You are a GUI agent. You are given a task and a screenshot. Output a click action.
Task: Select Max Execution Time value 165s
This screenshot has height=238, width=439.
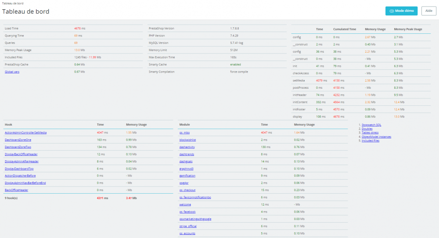(x=233, y=58)
